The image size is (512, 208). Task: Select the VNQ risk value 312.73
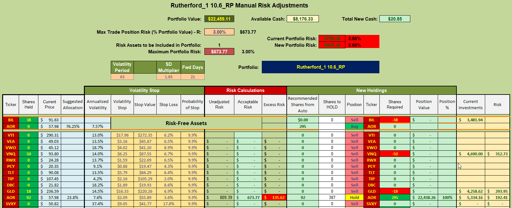[x=498, y=154]
